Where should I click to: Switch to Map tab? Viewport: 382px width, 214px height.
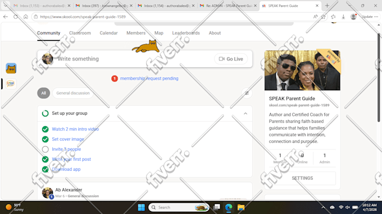coord(159,33)
